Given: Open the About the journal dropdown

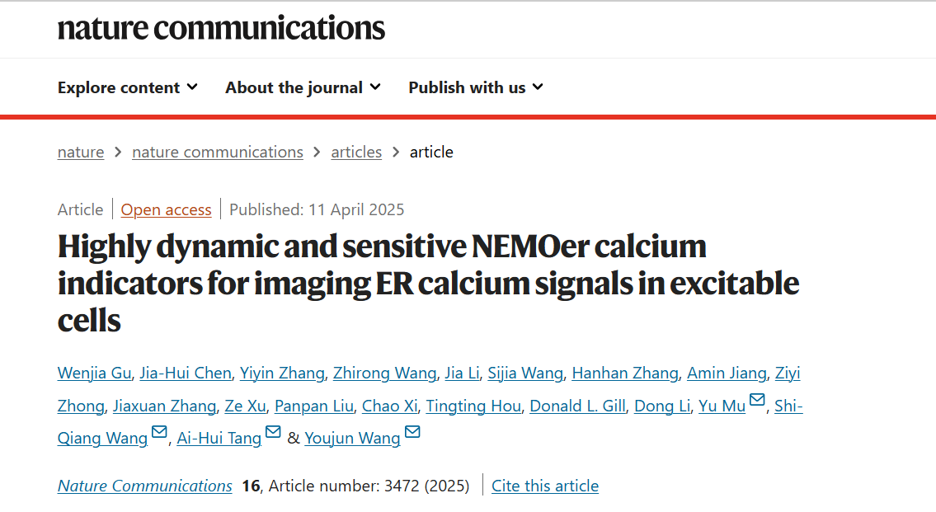Looking at the screenshot, I should click(303, 87).
